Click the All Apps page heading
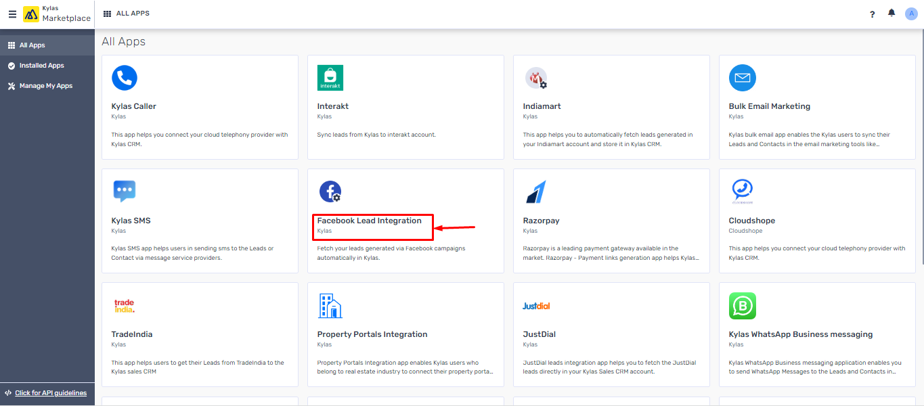924x406 pixels. [124, 42]
